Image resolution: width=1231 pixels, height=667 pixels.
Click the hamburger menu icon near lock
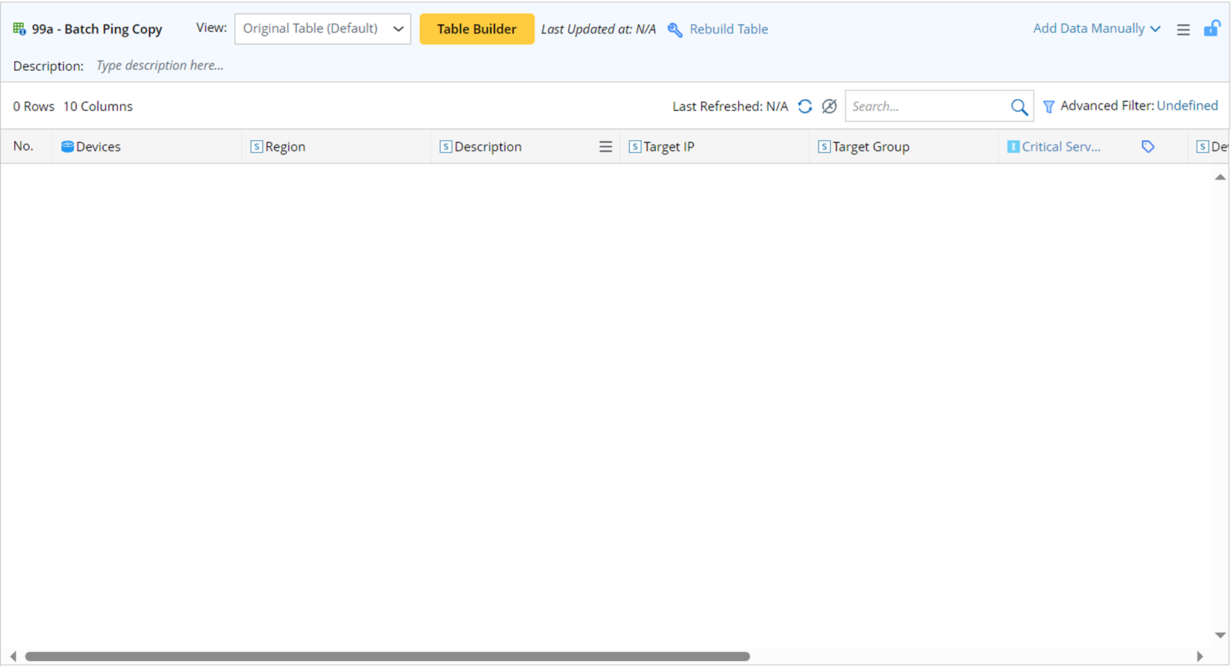[x=1183, y=30]
